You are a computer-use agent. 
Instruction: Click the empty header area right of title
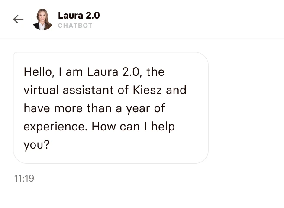coord(190,19)
